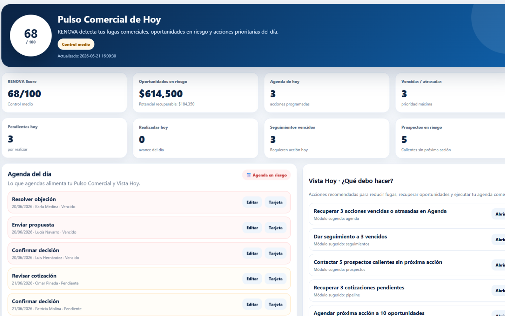Viewport: 505px width, 316px height.
Task: Open Tarjeta for Resolver objeción
Action: [275, 202]
